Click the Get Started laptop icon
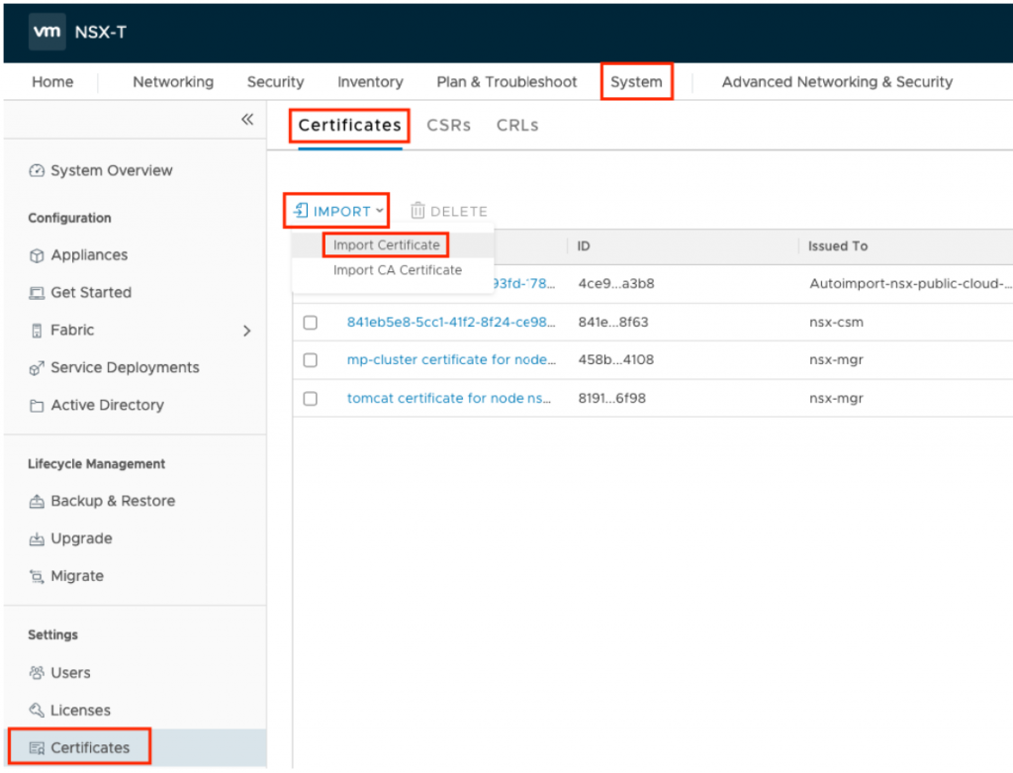 pyautogui.click(x=37, y=293)
